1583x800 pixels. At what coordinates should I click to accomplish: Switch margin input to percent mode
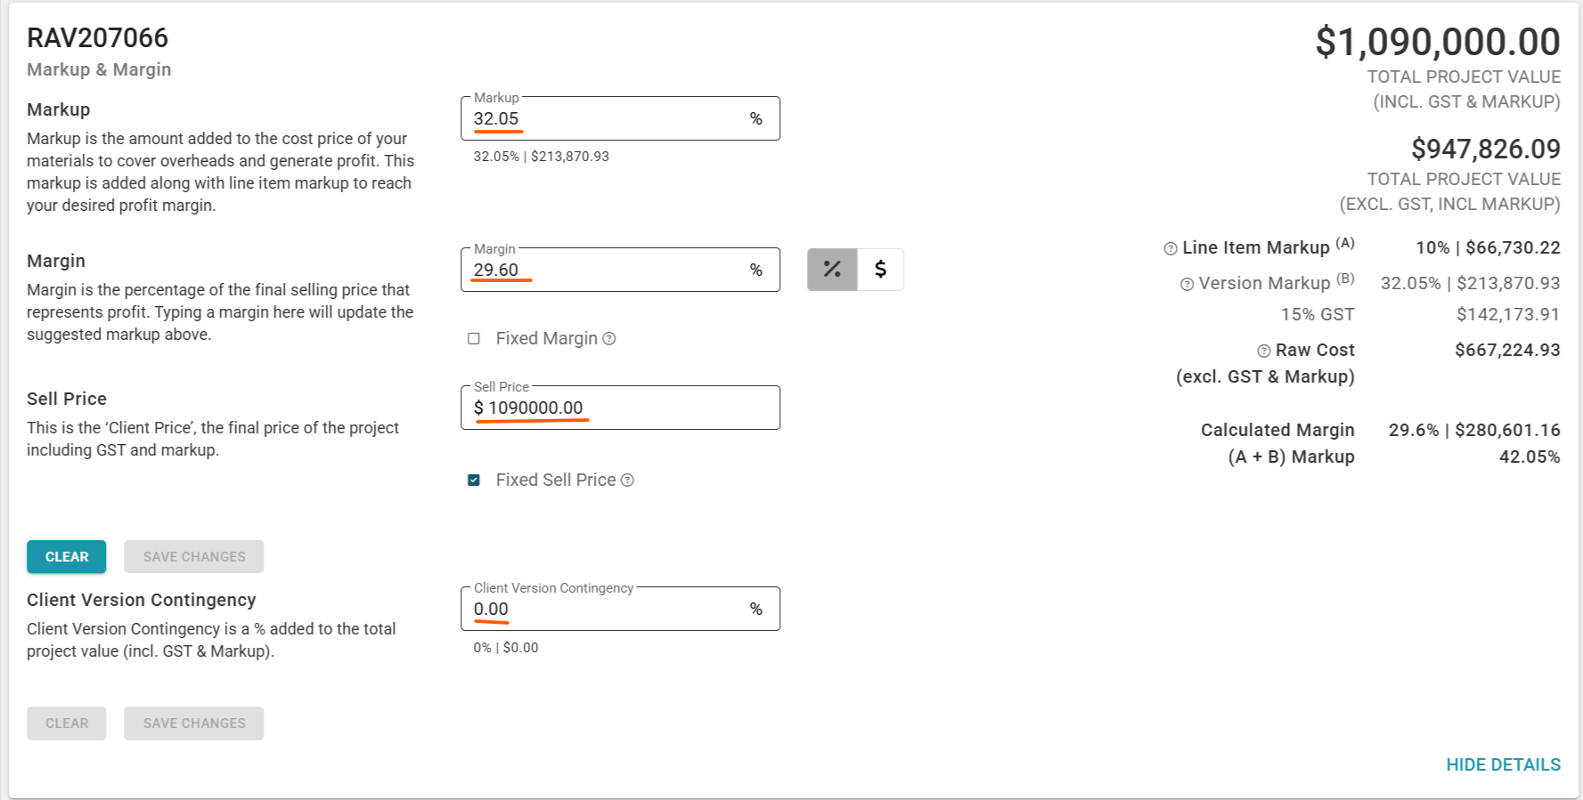tap(832, 270)
